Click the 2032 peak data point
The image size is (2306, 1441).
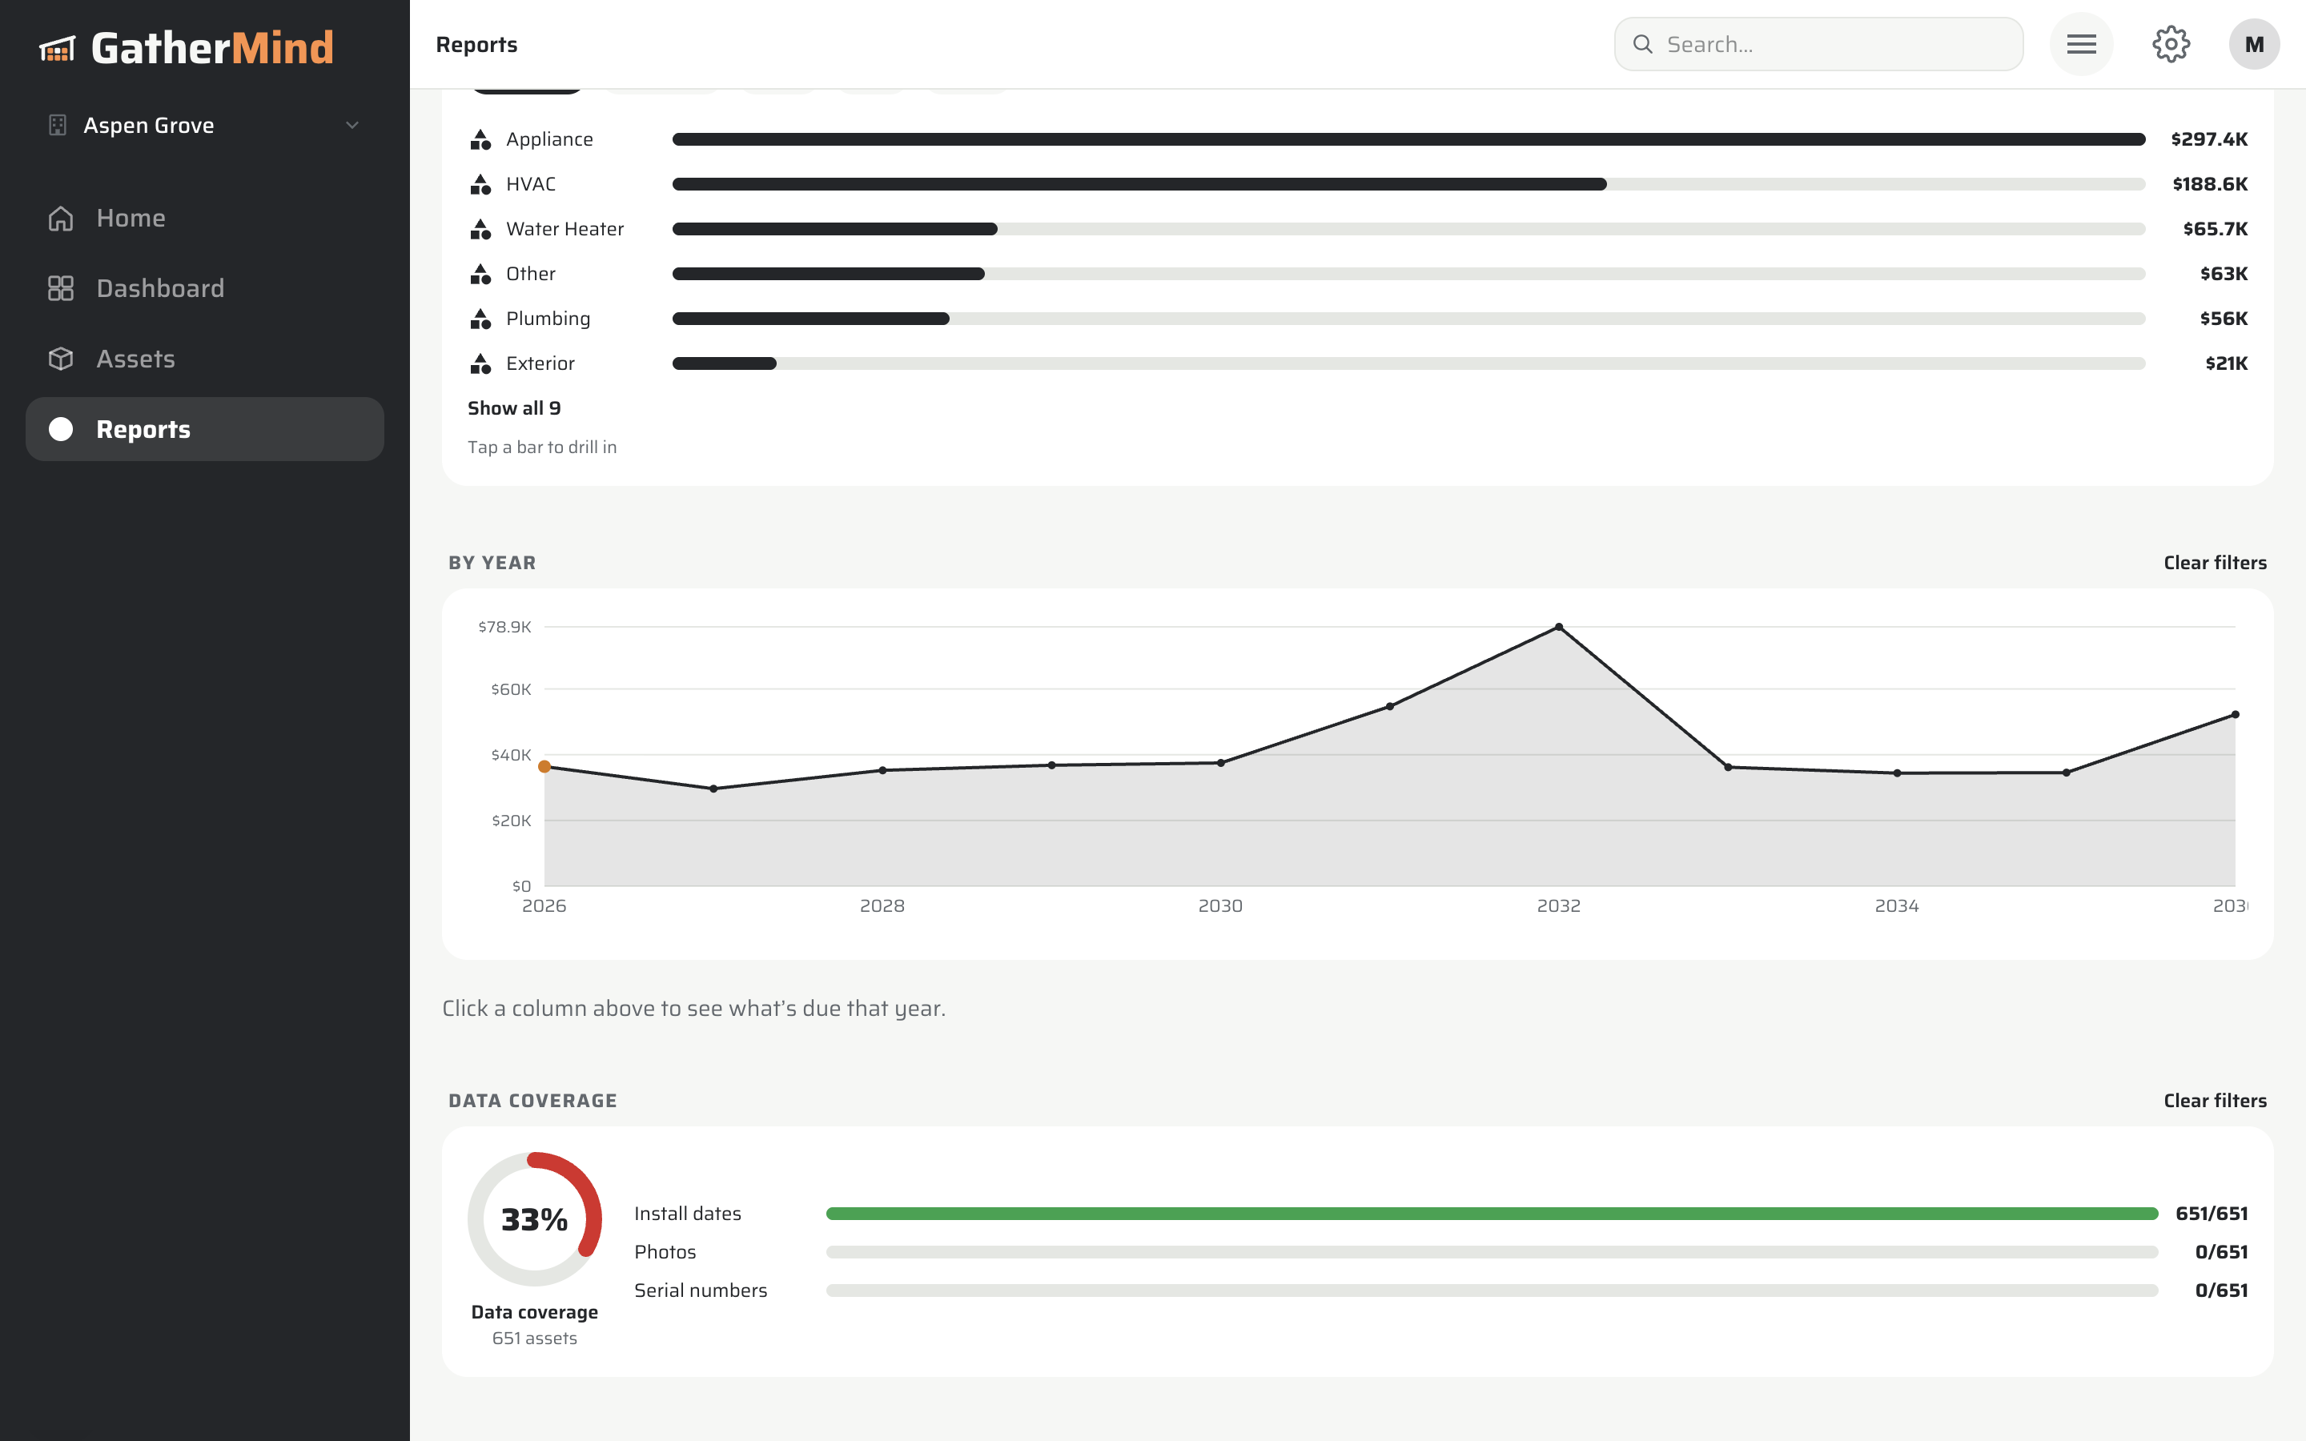click(x=1559, y=627)
